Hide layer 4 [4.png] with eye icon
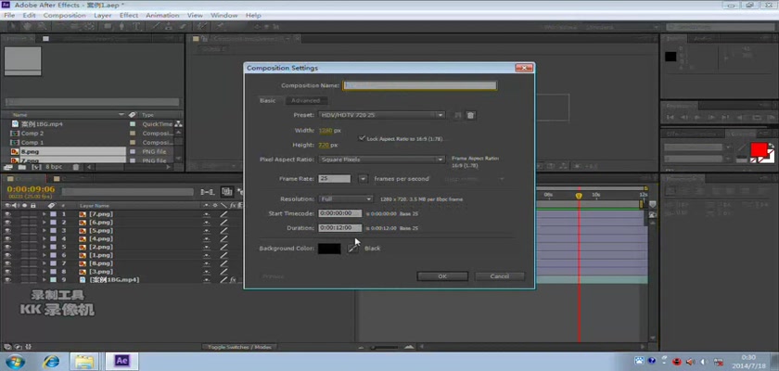The width and height of the screenshot is (779, 371). coord(7,239)
